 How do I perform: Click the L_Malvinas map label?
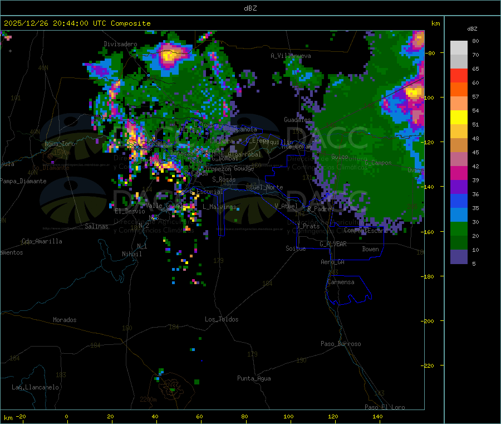tap(219, 207)
